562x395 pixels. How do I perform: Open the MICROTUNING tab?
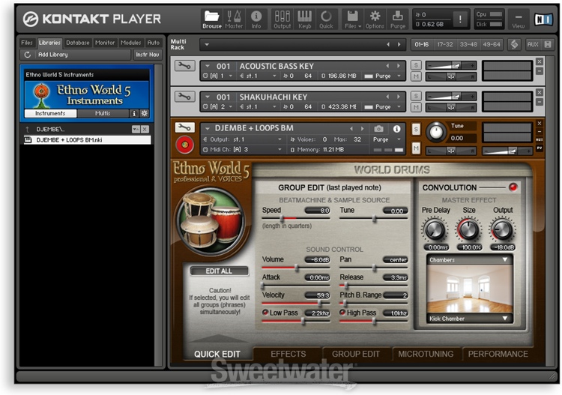426,354
